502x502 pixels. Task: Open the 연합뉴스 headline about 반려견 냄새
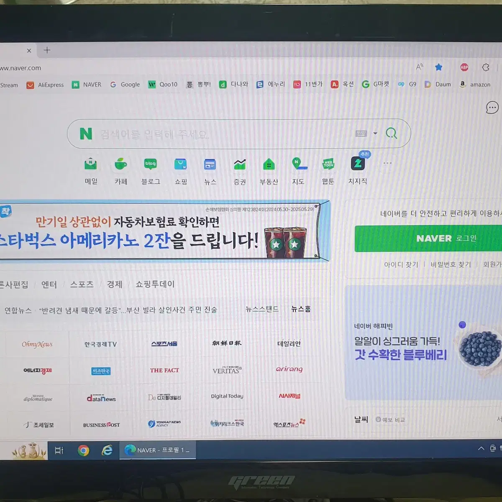pyautogui.click(x=128, y=310)
